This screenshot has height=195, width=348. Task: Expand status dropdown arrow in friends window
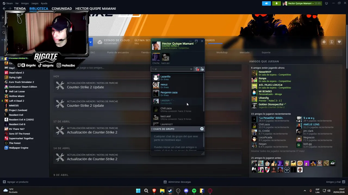click(x=196, y=44)
